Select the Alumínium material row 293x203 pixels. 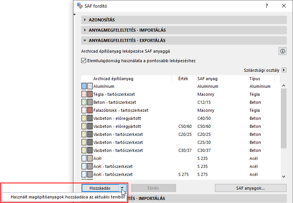(x=181, y=86)
